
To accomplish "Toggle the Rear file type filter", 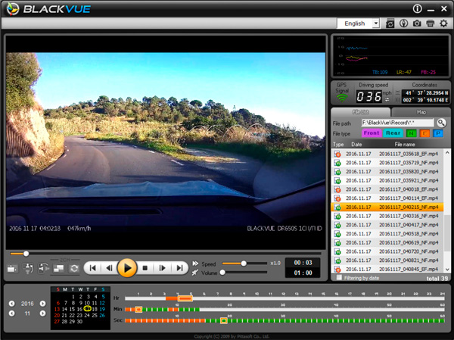I will click(x=393, y=133).
